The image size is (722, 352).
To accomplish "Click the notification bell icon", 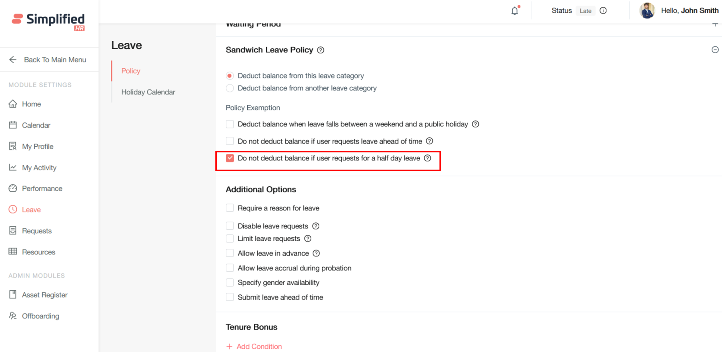I will [x=515, y=11].
